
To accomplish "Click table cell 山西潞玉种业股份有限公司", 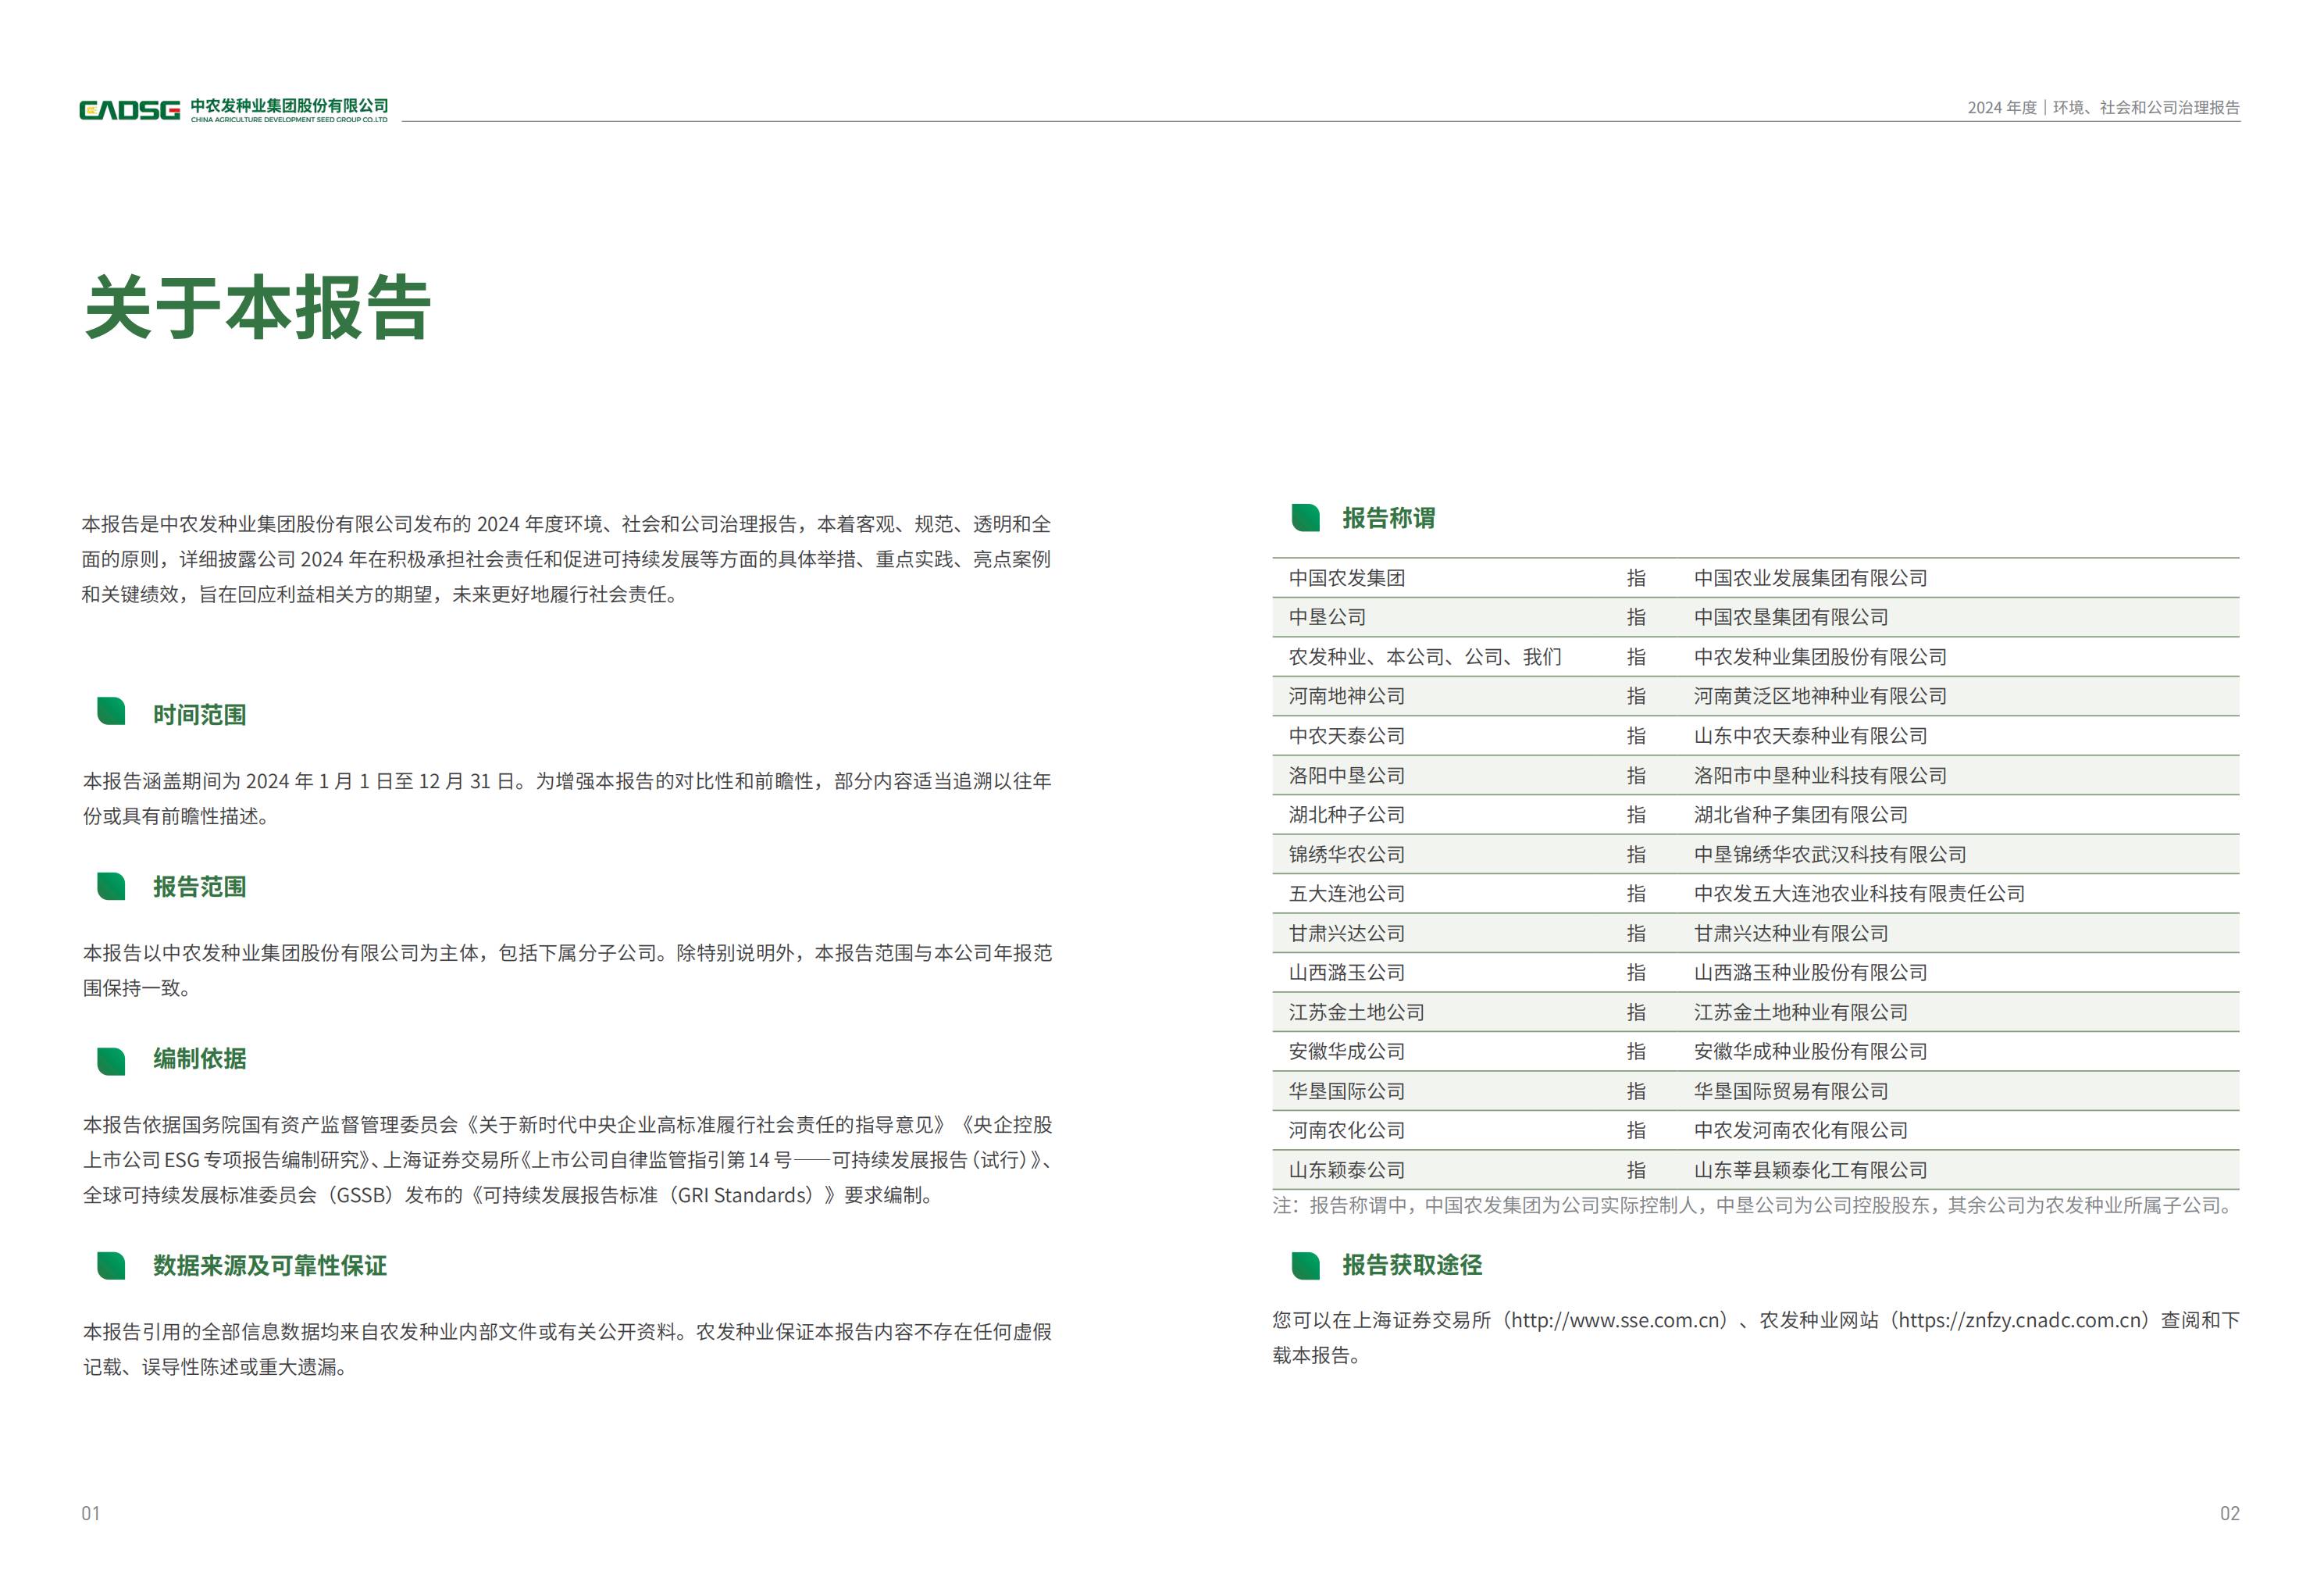I will click(1811, 973).
